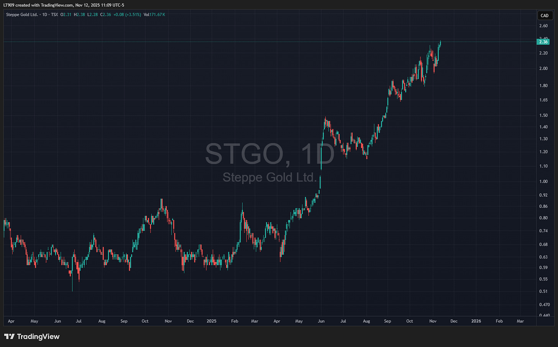Click the TradingView logo

pyautogui.click(x=32, y=337)
